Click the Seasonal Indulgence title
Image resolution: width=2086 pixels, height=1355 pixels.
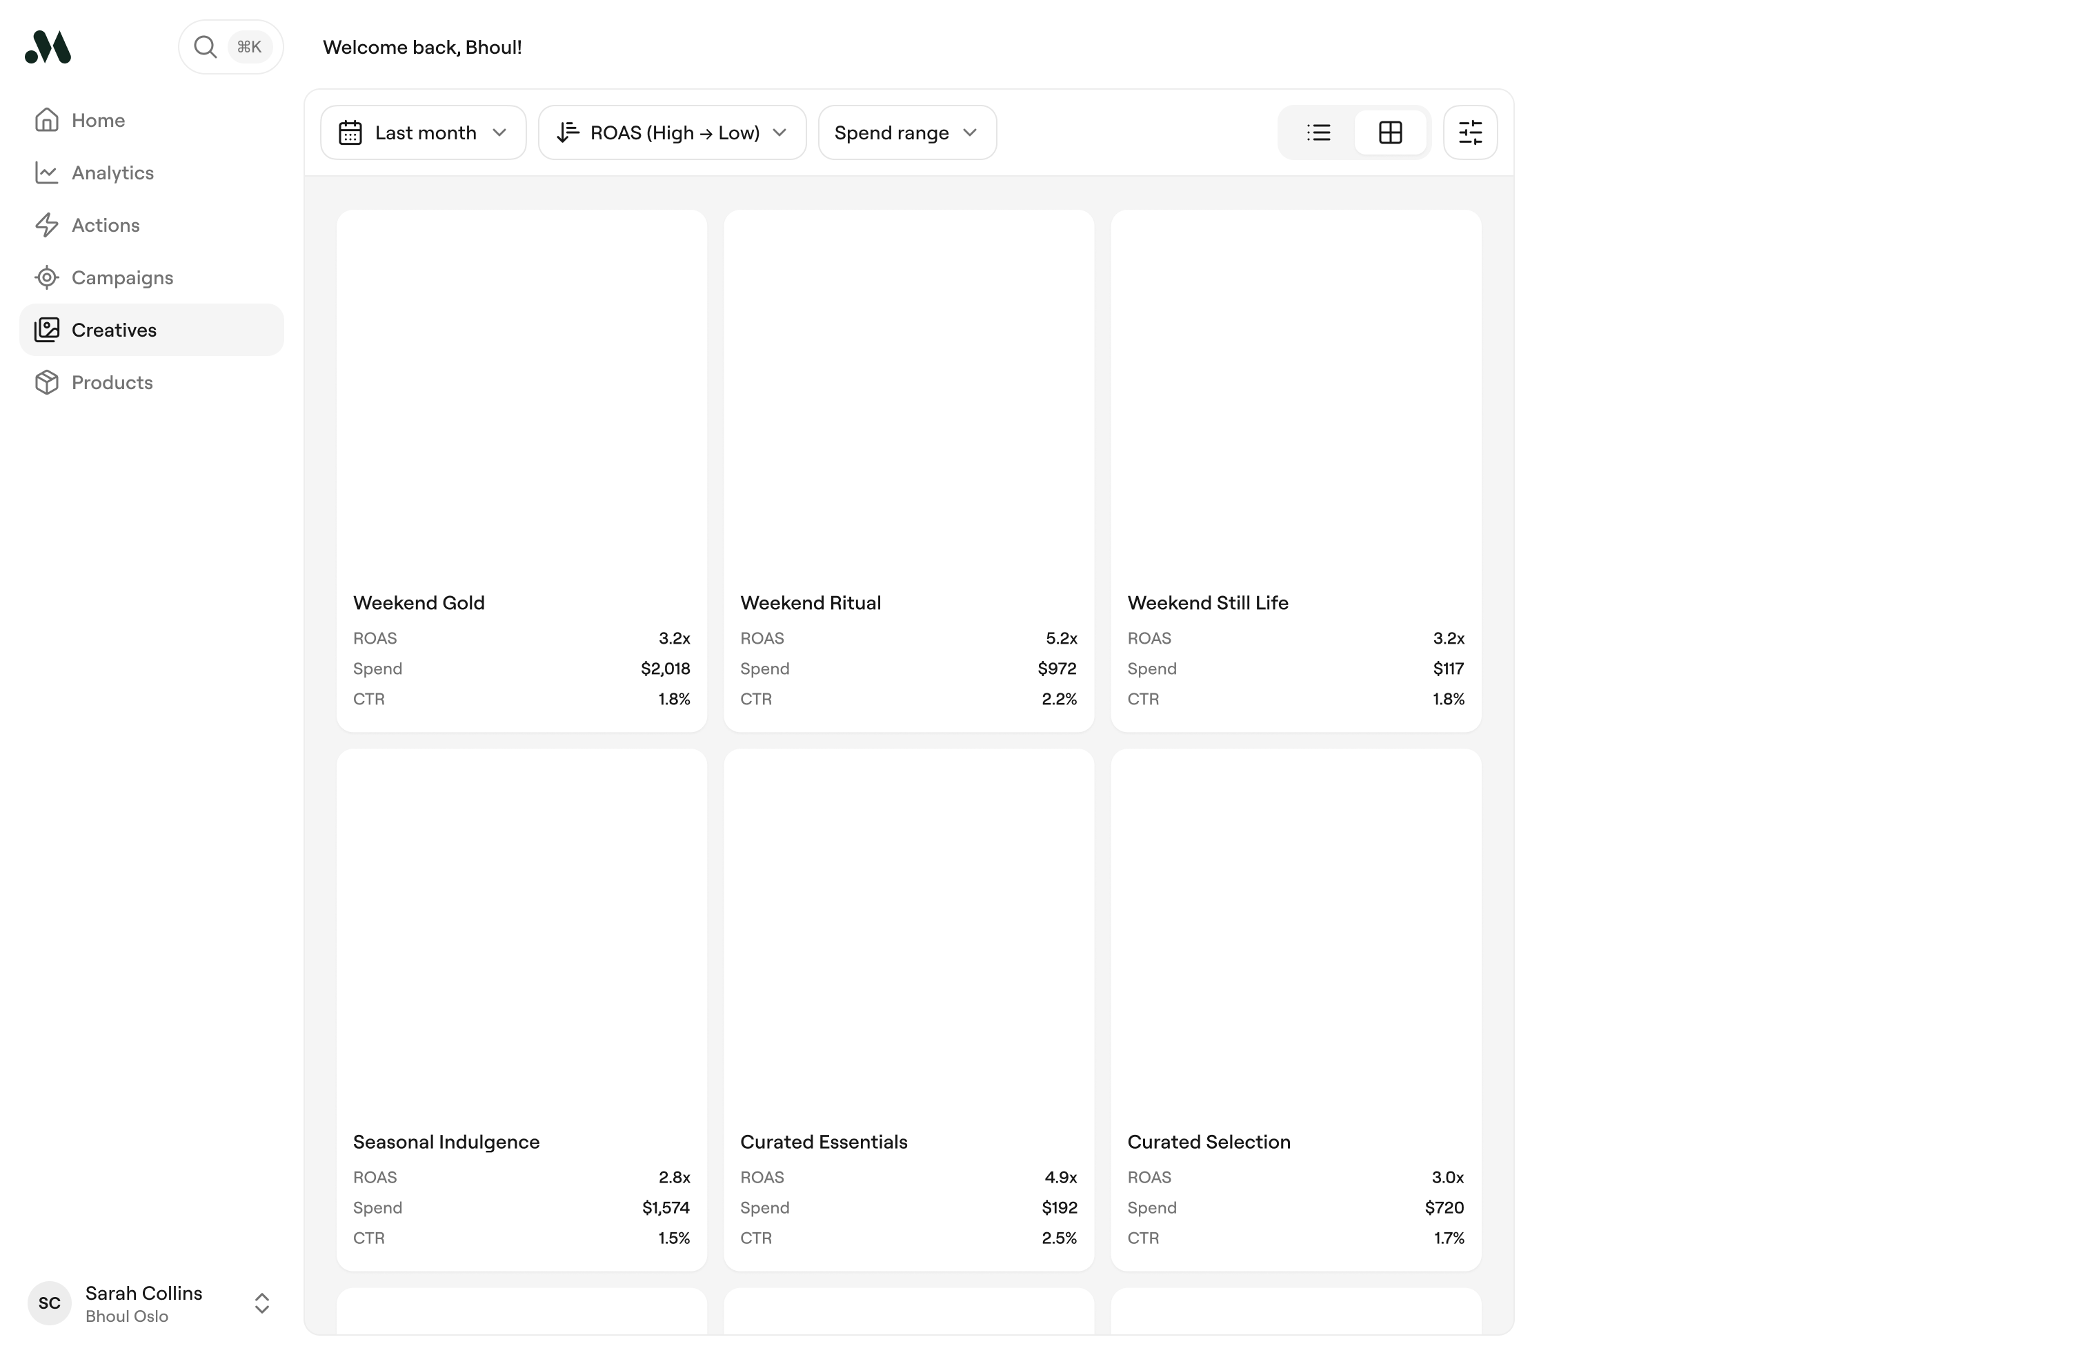click(x=446, y=1142)
